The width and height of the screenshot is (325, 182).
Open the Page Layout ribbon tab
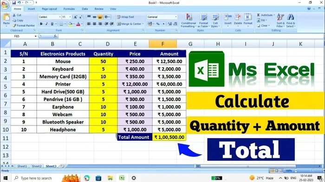point(49,9)
